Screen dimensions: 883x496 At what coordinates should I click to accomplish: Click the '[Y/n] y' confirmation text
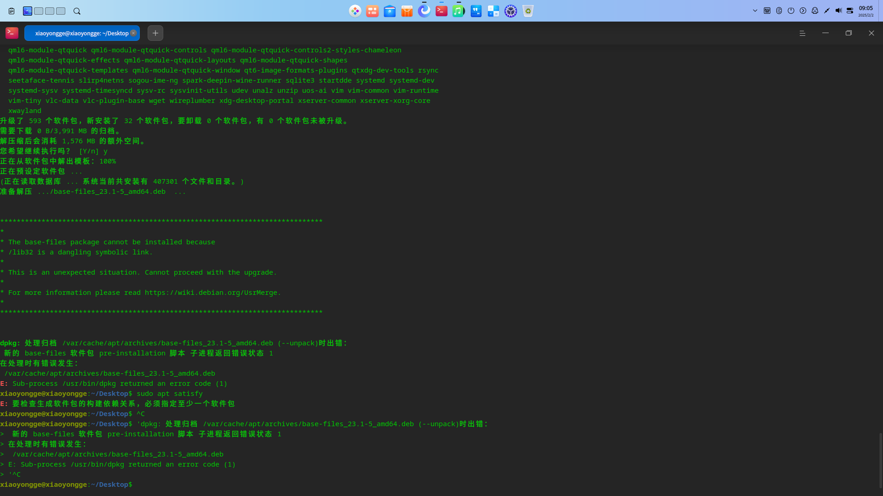(93, 151)
